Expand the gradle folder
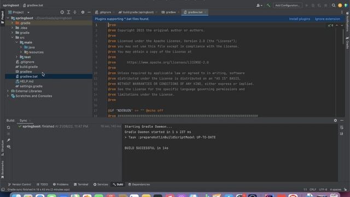 tap(12, 33)
